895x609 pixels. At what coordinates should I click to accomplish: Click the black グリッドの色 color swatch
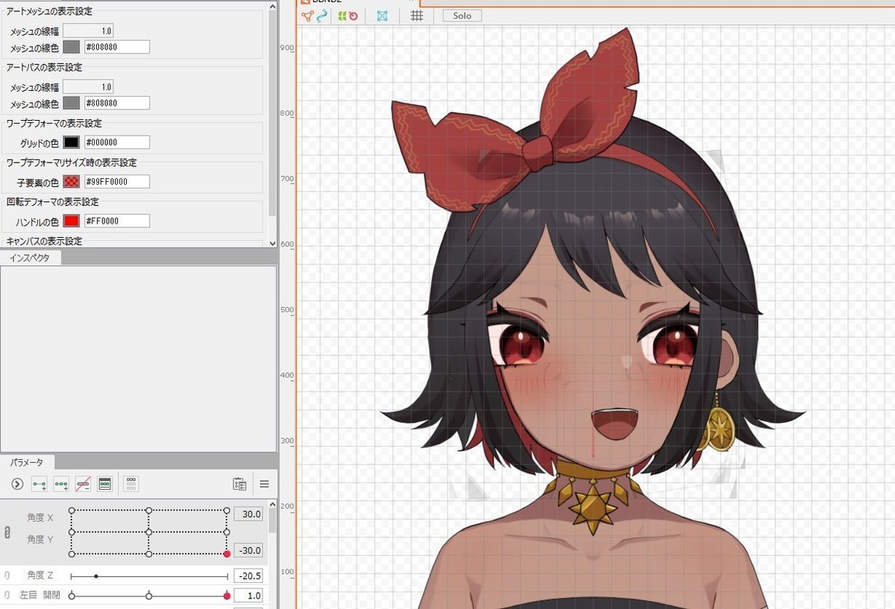tap(72, 142)
